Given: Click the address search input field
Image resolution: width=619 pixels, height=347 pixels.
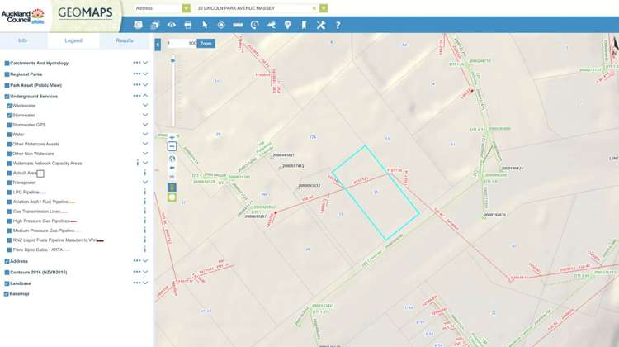Looking at the screenshot, I should [253, 8].
